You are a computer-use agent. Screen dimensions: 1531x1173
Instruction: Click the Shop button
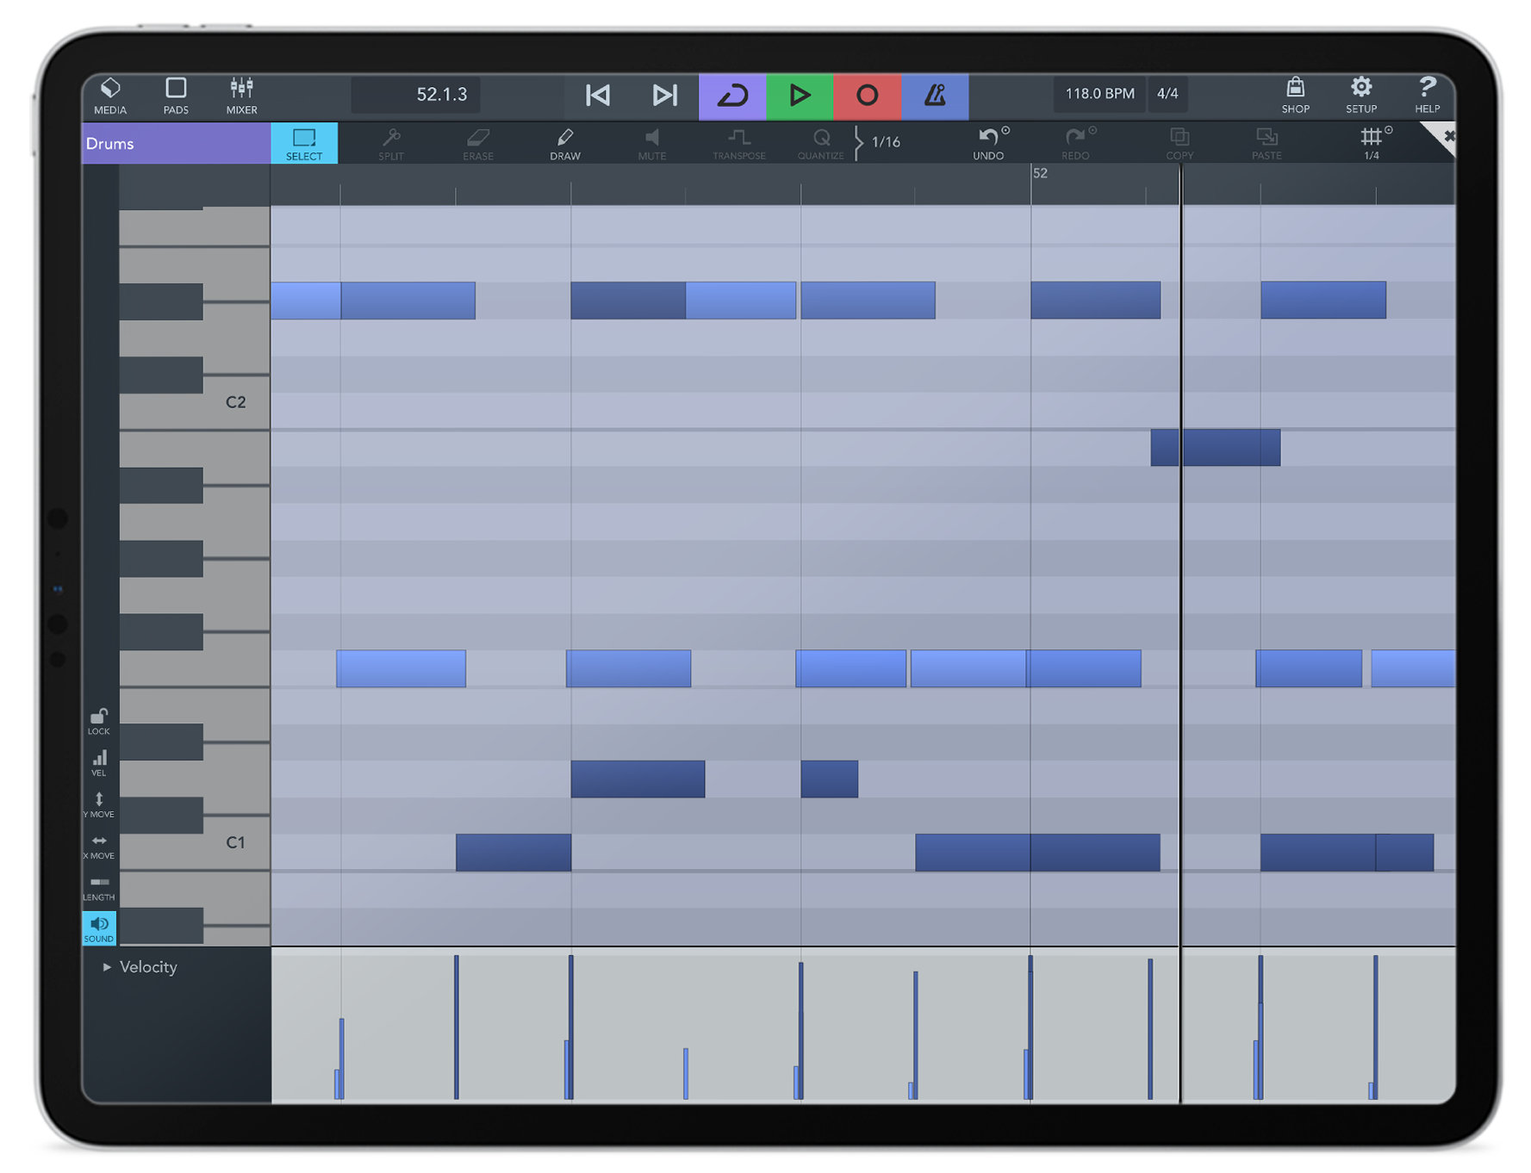[x=1295, y=95]
